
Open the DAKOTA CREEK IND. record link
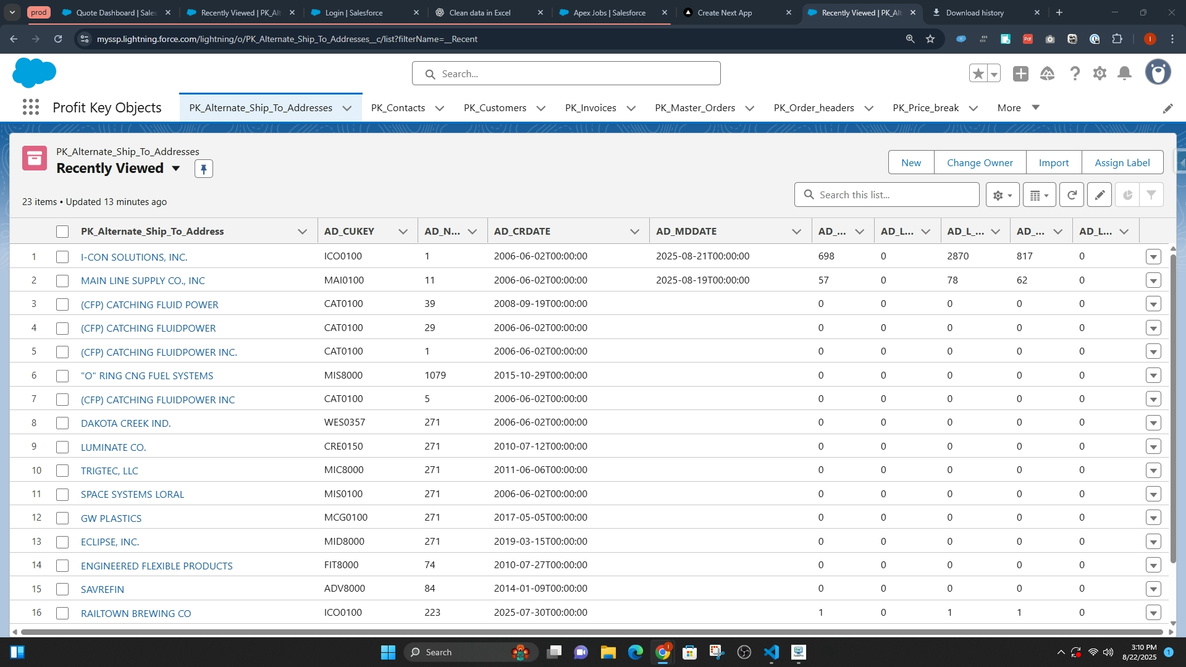pyautogui.click(x=125, y=424)
